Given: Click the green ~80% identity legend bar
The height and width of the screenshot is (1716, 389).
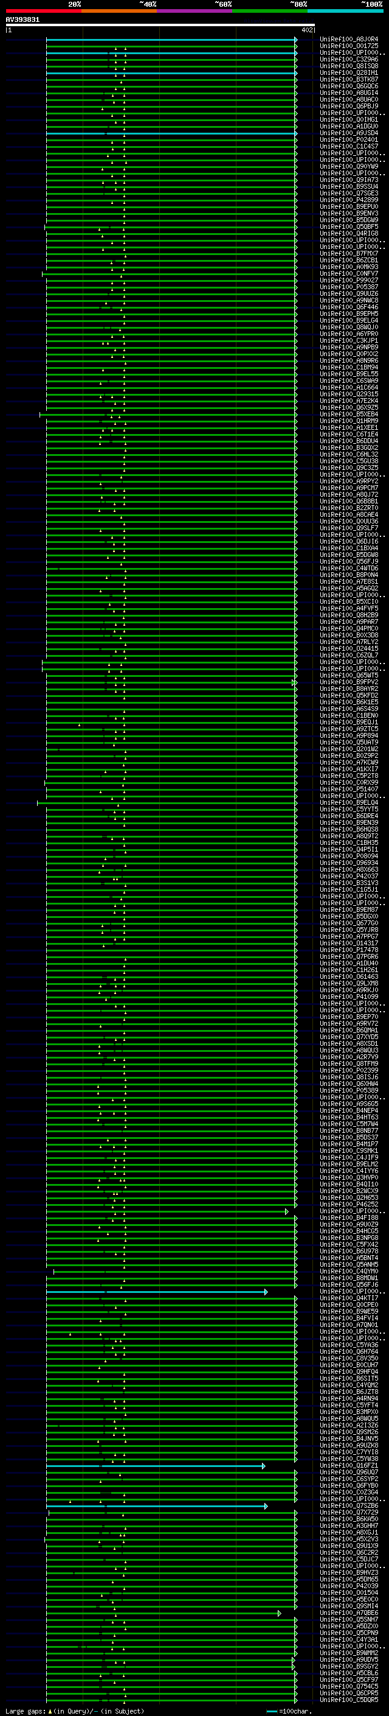Looking at the screenshot, I should (x=270, y=11).
